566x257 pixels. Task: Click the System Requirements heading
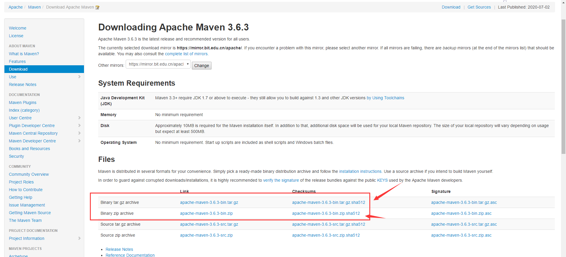pyautogui.click(x=137, y=83)
